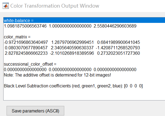
Task: Click the matrix value 0.6841989900641045
Action: pos(118,42)
